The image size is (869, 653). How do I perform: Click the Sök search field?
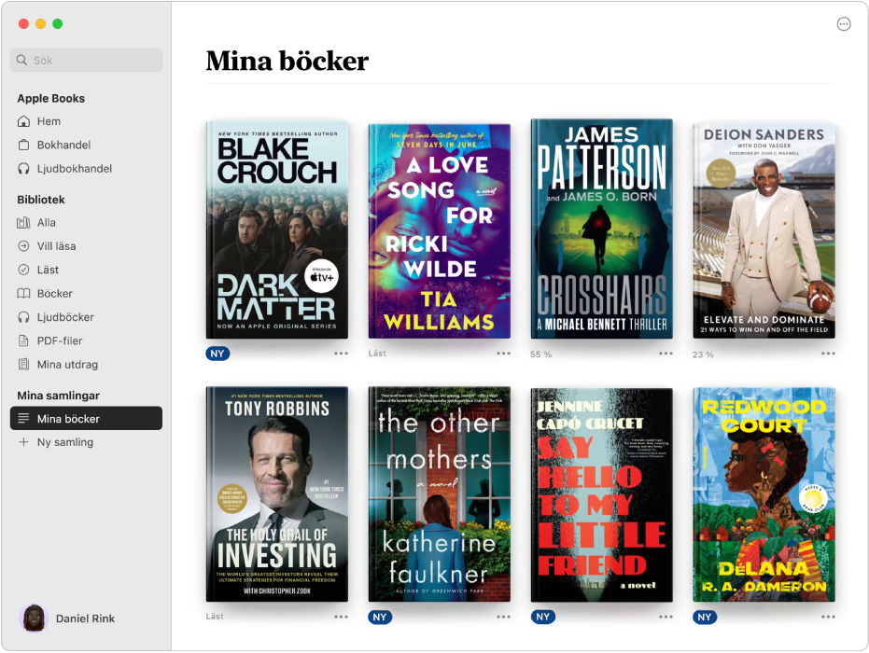tap(86, 60)
